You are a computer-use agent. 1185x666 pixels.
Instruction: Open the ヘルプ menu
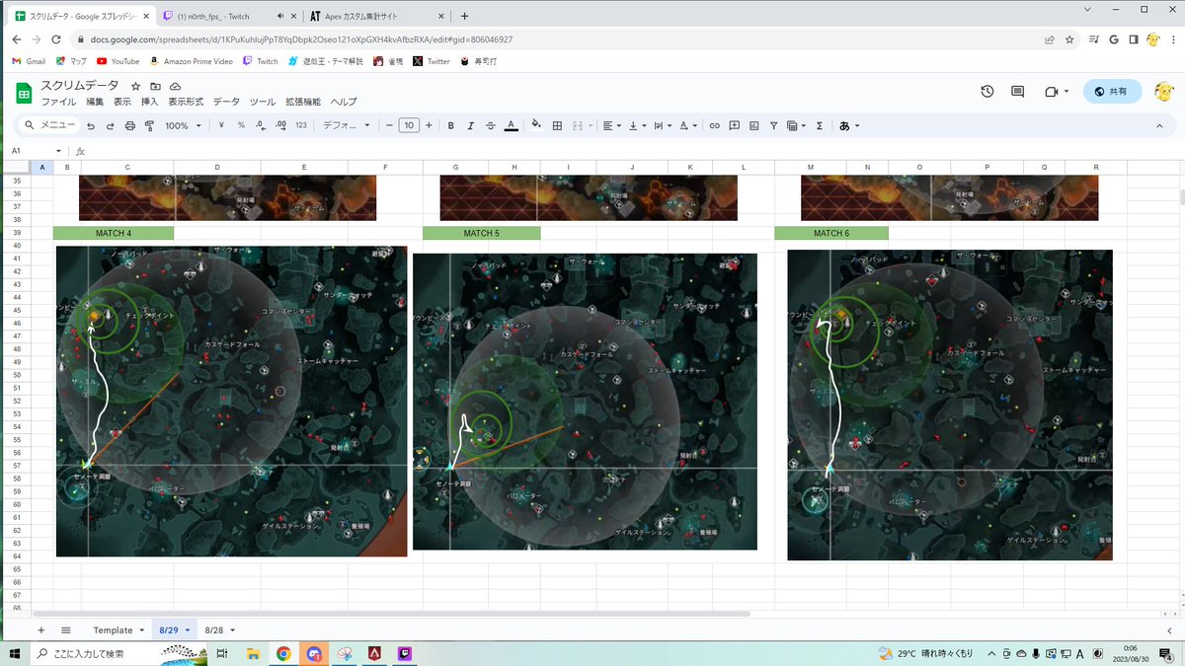(344, 102)
